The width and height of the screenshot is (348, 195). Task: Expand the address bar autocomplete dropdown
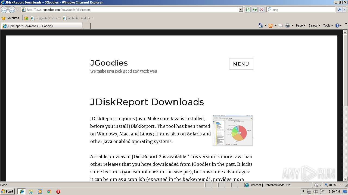tap(241, 9)
